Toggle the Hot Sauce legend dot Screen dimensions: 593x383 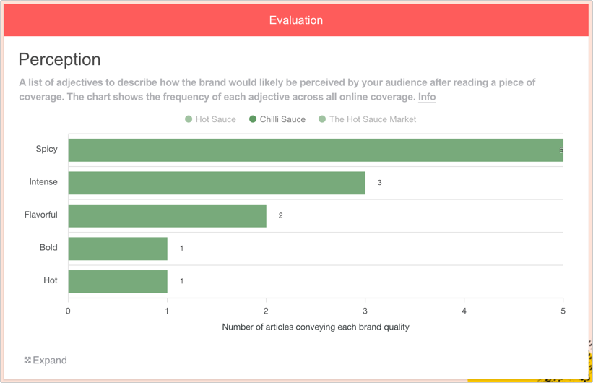tap(189, 119)
